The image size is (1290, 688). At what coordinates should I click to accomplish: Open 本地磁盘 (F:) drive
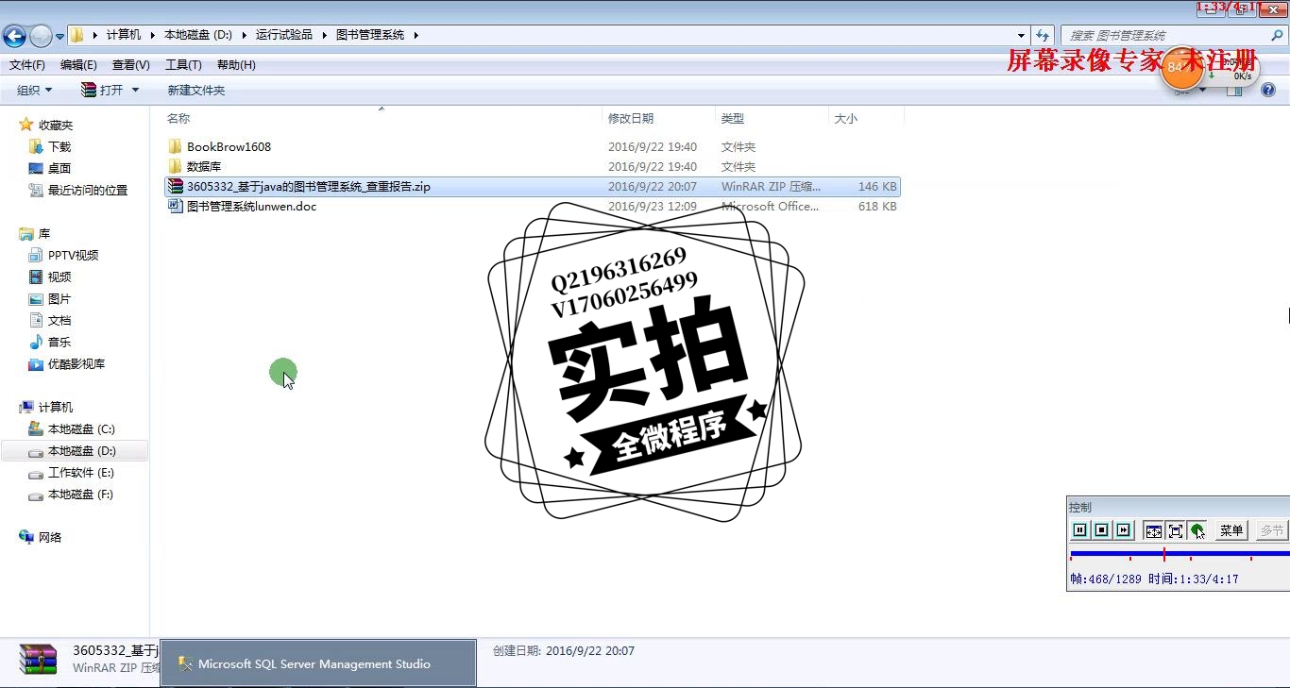(x=80, y=495)
